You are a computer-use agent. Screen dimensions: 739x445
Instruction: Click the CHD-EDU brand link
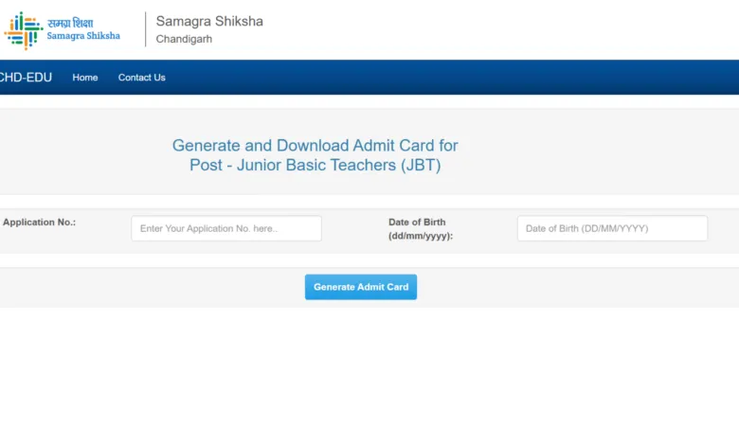pyautogui.click(x=26, y=78)
